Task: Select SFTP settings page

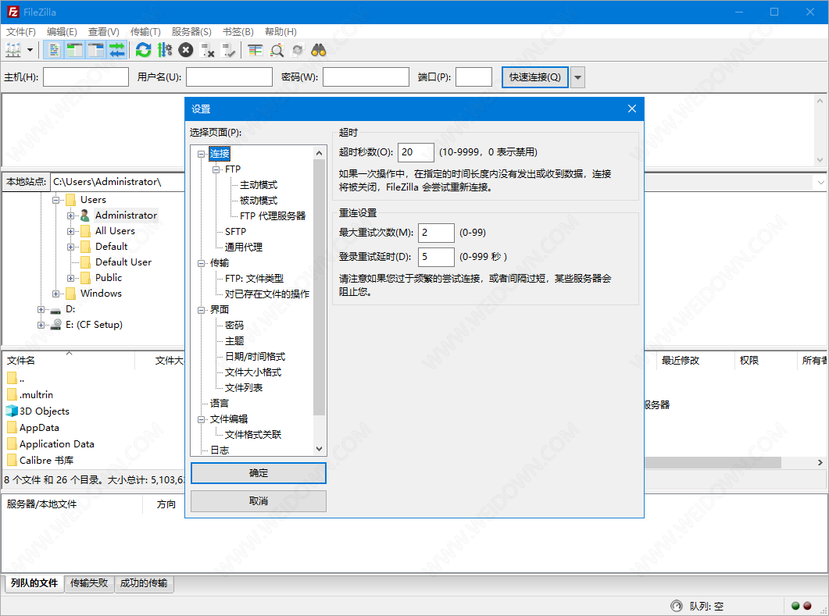Action: (235, 231)
